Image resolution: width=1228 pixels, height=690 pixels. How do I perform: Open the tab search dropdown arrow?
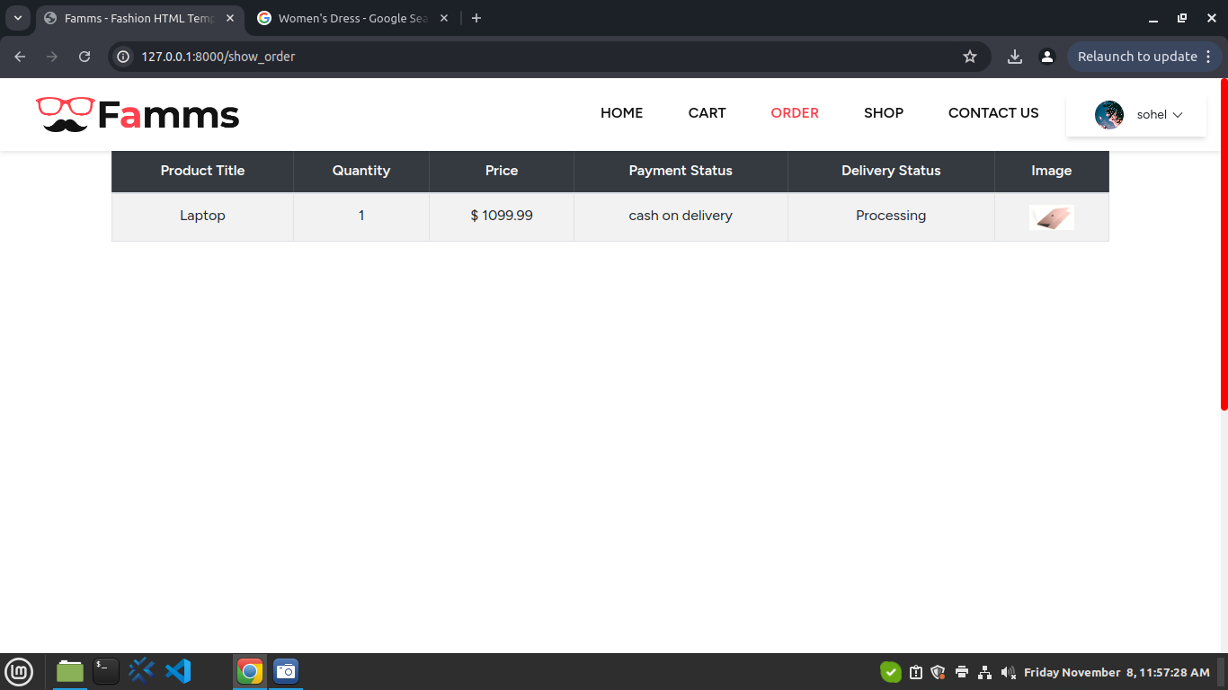(x=17, y=18)
